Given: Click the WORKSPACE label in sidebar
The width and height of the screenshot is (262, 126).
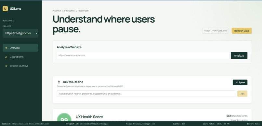Looking at the screenshot, I should tap(8, 21).
